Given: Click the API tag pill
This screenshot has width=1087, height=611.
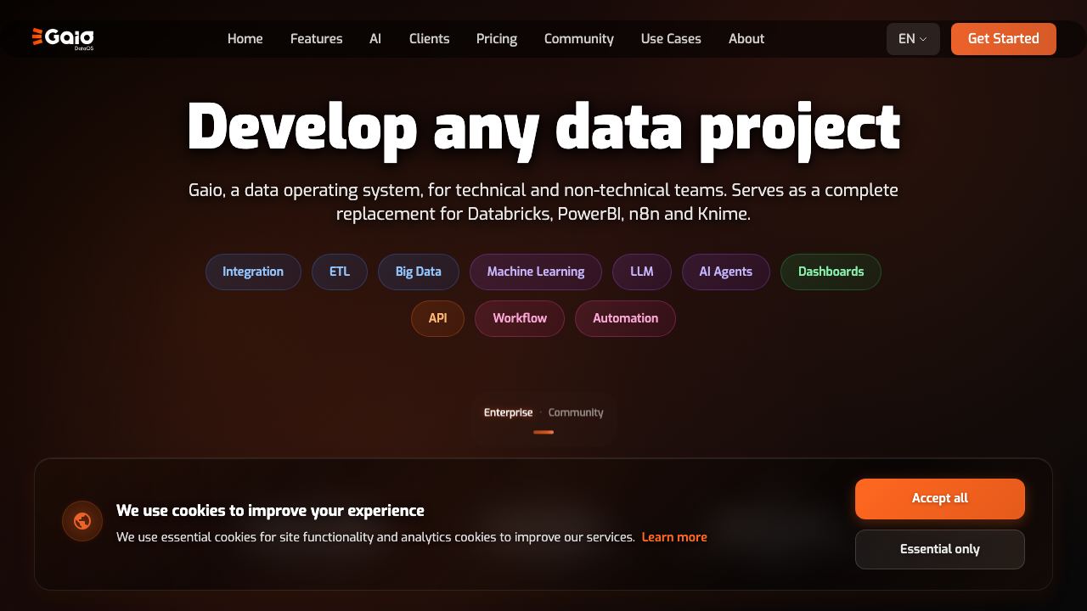Looking at the screenshot, I should [437, 318].
